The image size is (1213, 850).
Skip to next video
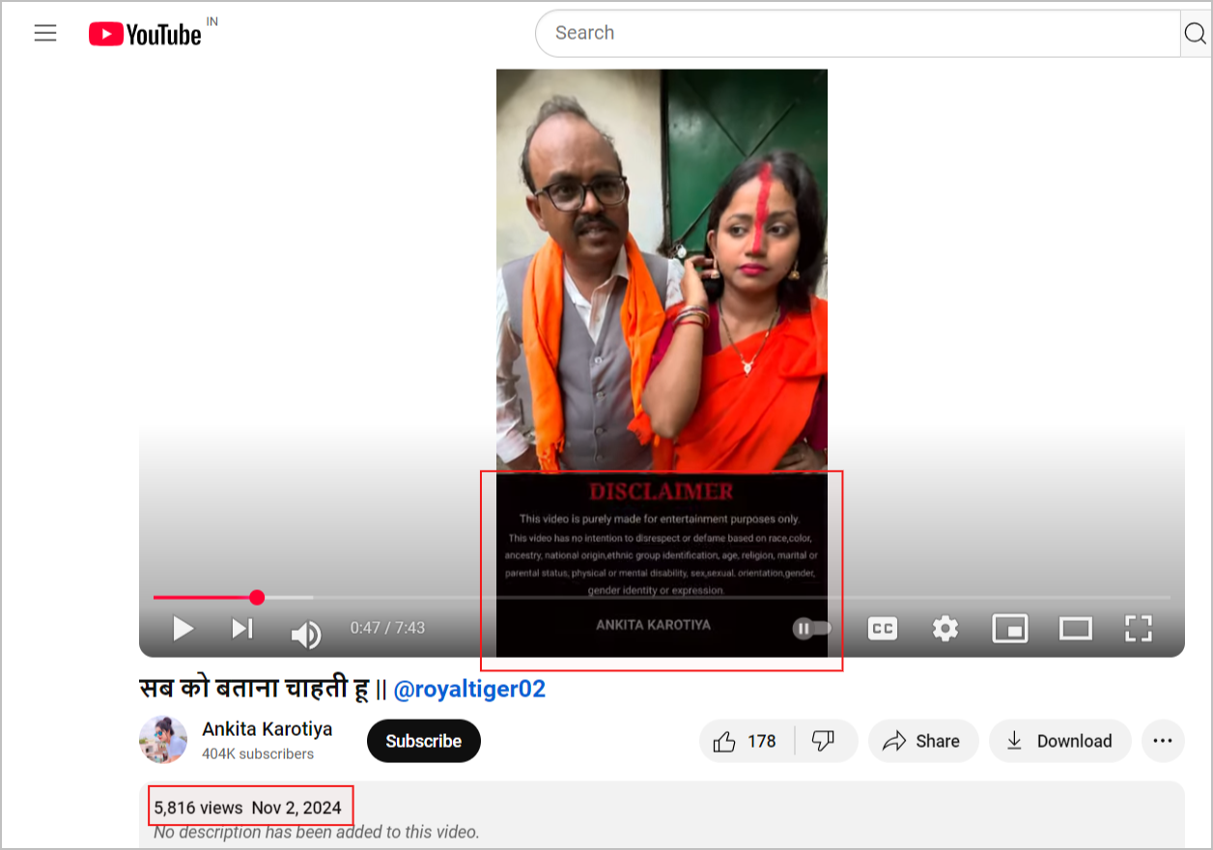click(241, 629)
